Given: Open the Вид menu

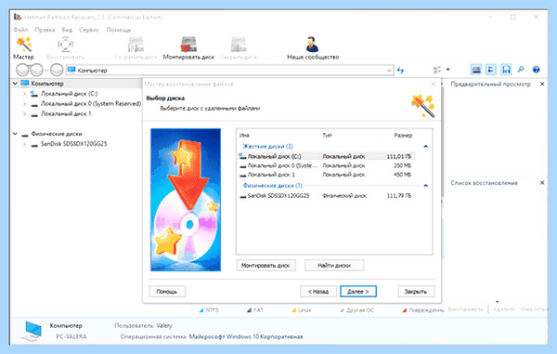Looking at the screenshot, I should (67, 30).
